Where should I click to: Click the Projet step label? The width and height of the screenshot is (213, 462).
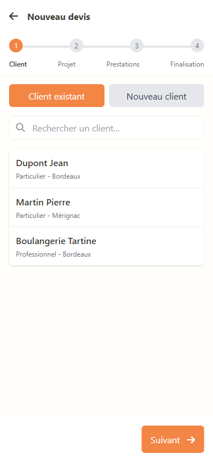(67, 64)
